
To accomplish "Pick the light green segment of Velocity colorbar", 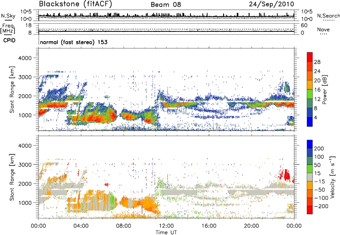I will pyautogui.click(x=310, y=169).
